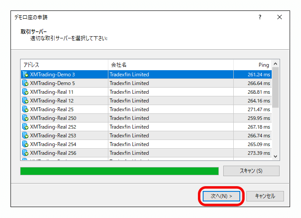Click the 268.81 ms ping value
The width and height of the screenshot is (301, 218).
point(259,92)
